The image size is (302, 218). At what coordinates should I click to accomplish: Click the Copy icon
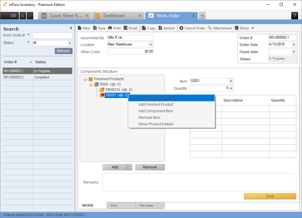(x=144, y=28)
